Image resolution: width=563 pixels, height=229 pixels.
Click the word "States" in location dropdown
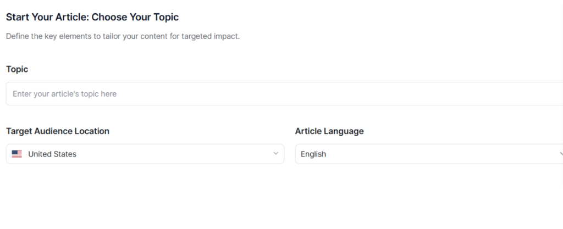tap(65, 154)
